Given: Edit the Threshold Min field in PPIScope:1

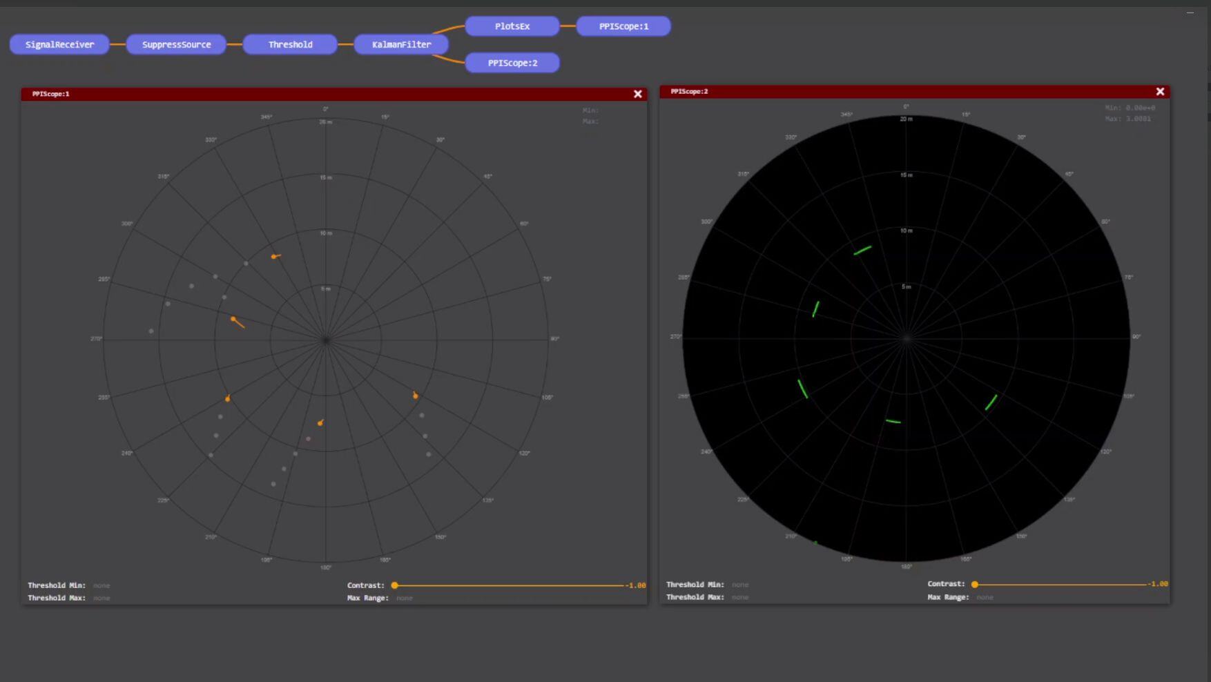Looking at the screenshot, I should 102,585.
